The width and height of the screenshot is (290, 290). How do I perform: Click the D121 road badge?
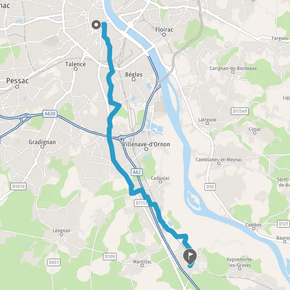click(283, 224)
